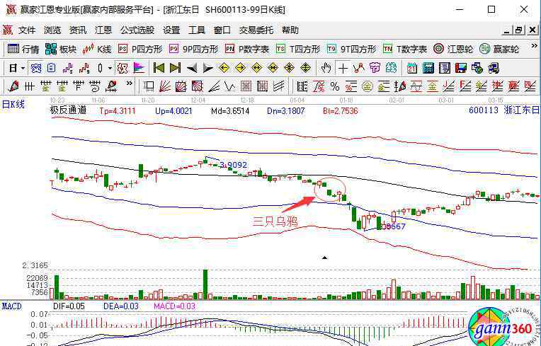Image resolution: width=541 pixels, height=346 pixels.
Task: Open the 浏览 menu
Action: pos(52,30)
